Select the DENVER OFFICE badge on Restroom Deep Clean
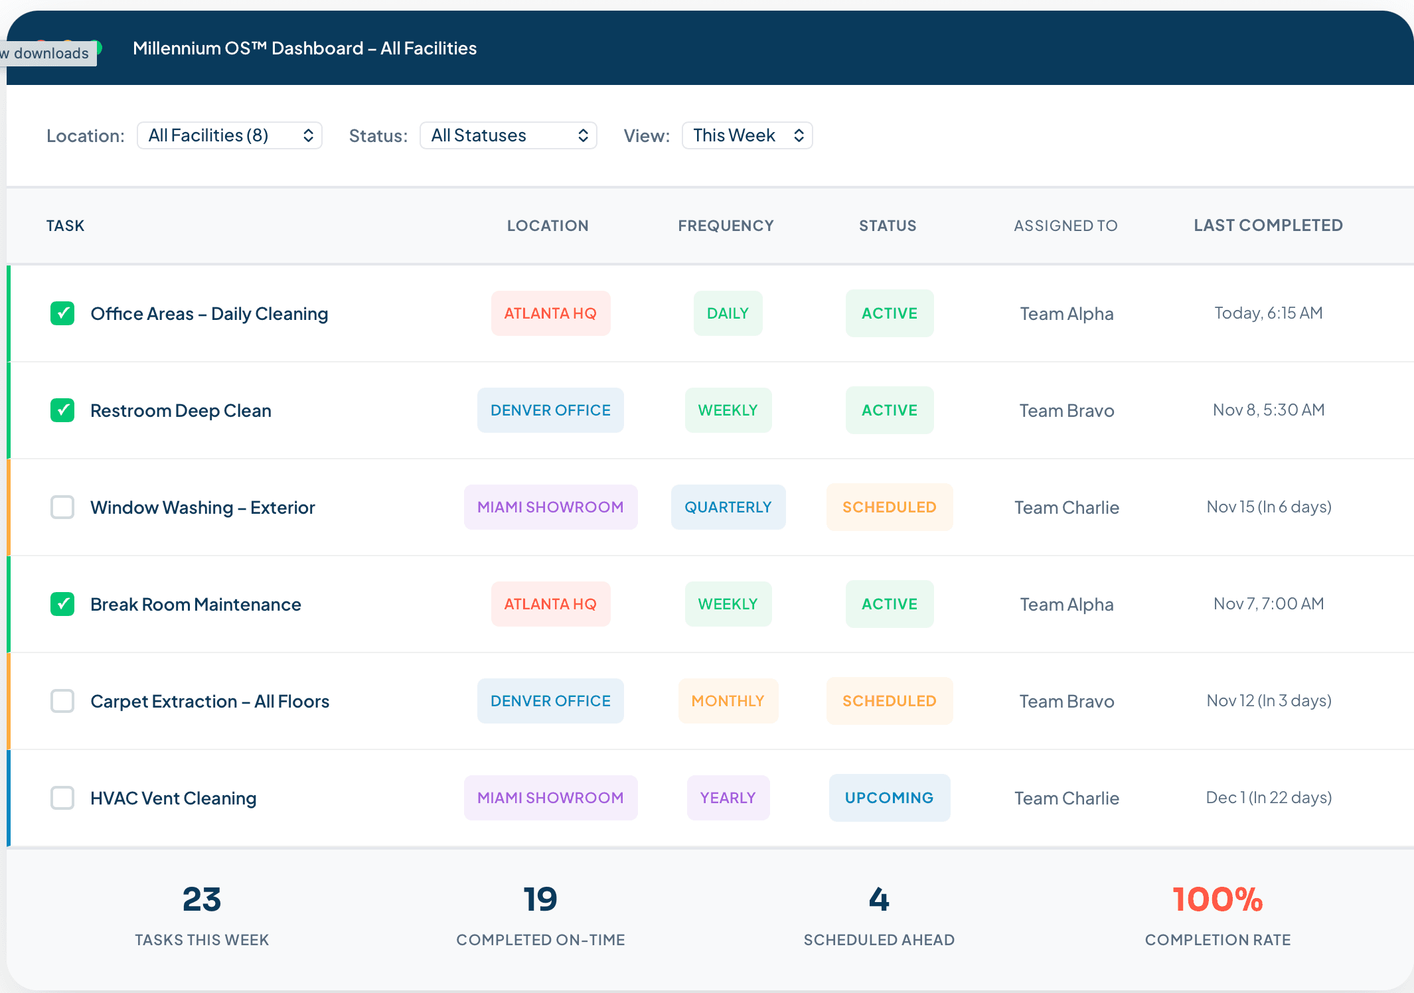The height and width of the screenshot is (993, 1414). click(x=550, y=410)
